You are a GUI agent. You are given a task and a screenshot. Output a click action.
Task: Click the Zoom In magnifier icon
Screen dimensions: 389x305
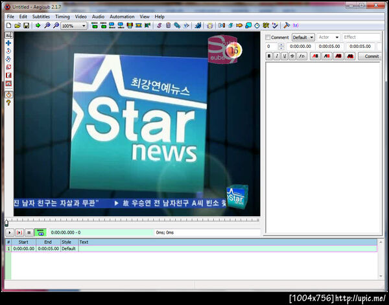point(47,25)
